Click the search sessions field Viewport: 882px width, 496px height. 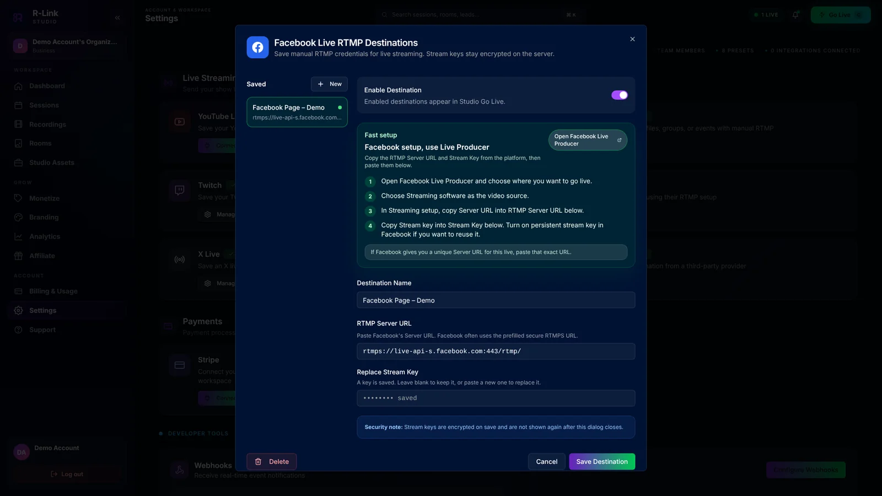(479, 15)
